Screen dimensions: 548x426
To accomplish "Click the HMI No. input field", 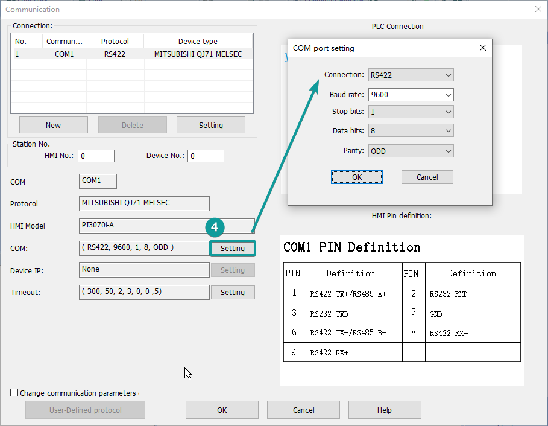I will pos(96,156).
